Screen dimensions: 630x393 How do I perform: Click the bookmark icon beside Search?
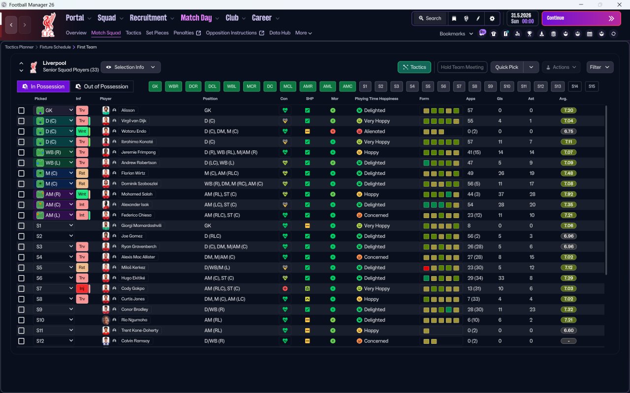(454, 18)
